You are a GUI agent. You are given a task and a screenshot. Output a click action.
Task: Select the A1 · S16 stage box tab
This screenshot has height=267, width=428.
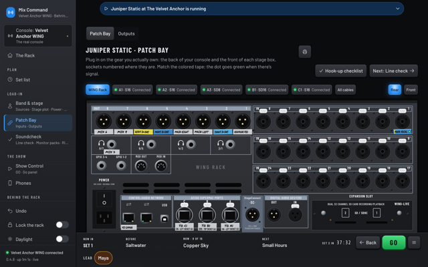coord(132,89)
